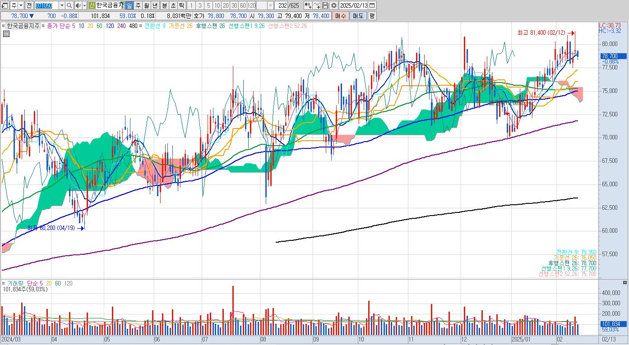Select the 120 interval preset
629x345 pixels.
[x=251, y=5]
